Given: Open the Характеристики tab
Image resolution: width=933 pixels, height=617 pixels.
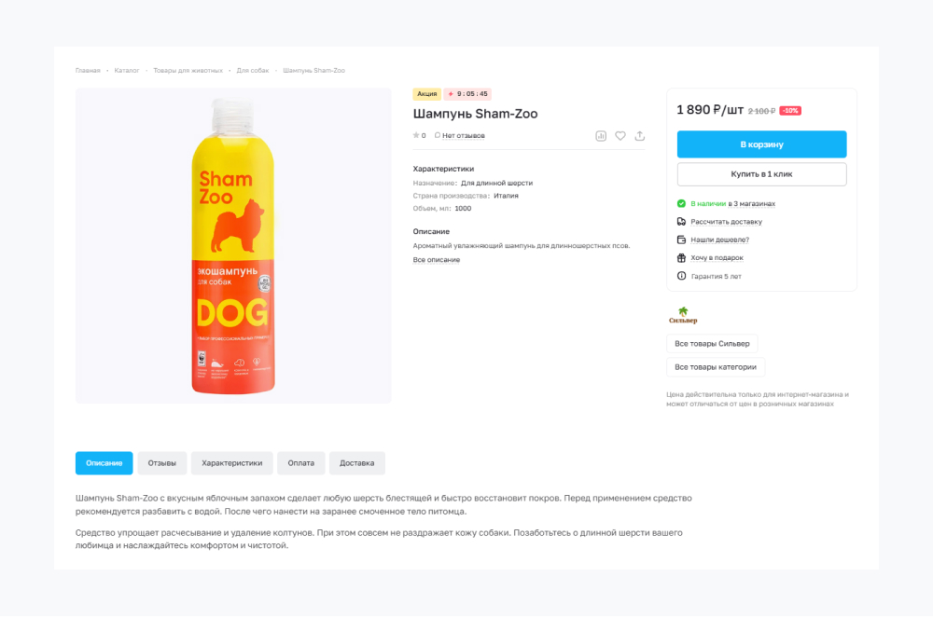Looking at the screenshot, I should (232, 463).
